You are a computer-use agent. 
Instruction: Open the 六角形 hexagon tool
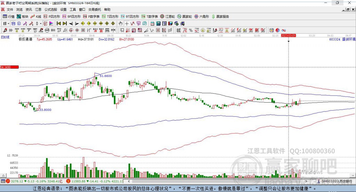pos(202,16)
